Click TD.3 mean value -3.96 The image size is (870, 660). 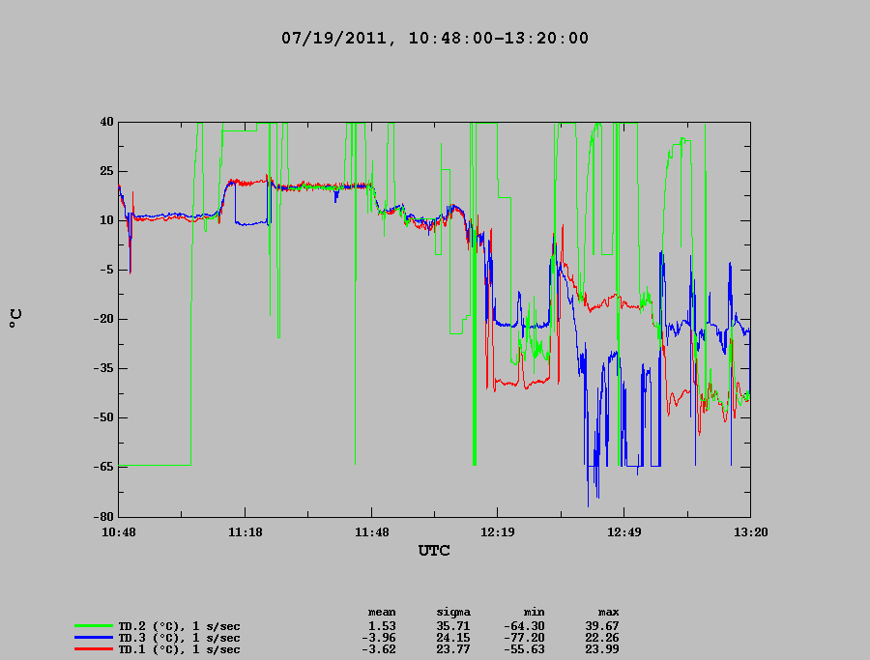[x=378, y=638]
